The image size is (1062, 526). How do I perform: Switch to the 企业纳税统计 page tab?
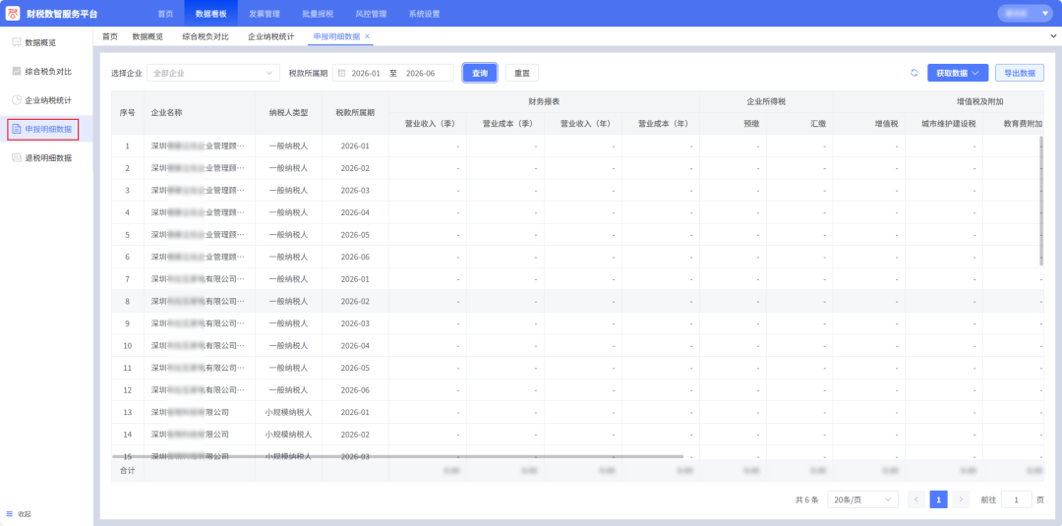point(271,36)
